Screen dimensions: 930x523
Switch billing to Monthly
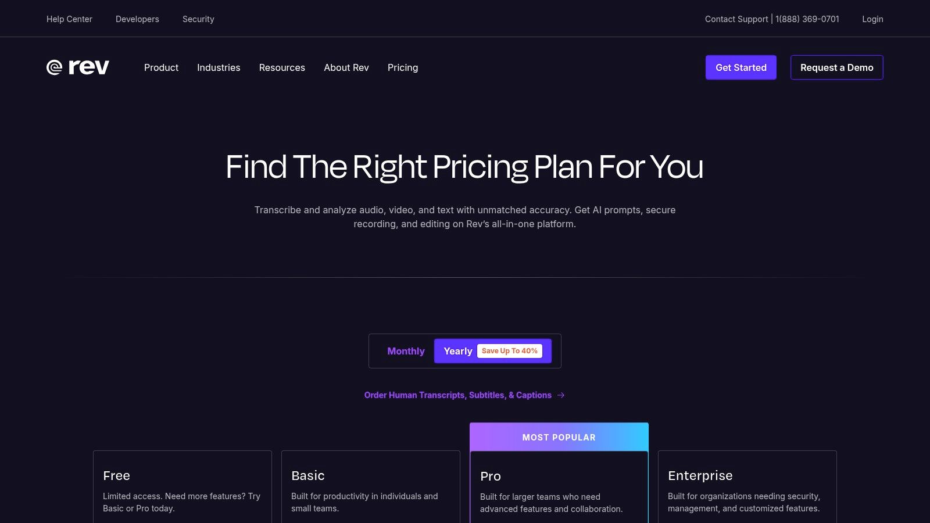[x=406, y=351]
